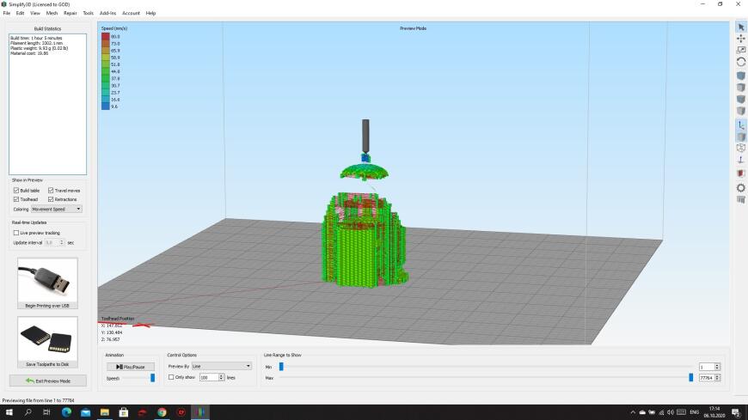
Task: Click the machine control panel icon
Action: click(x=741, y=200)
